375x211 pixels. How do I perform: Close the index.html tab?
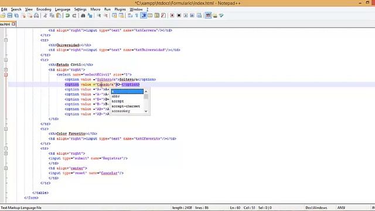coord(13,24)
